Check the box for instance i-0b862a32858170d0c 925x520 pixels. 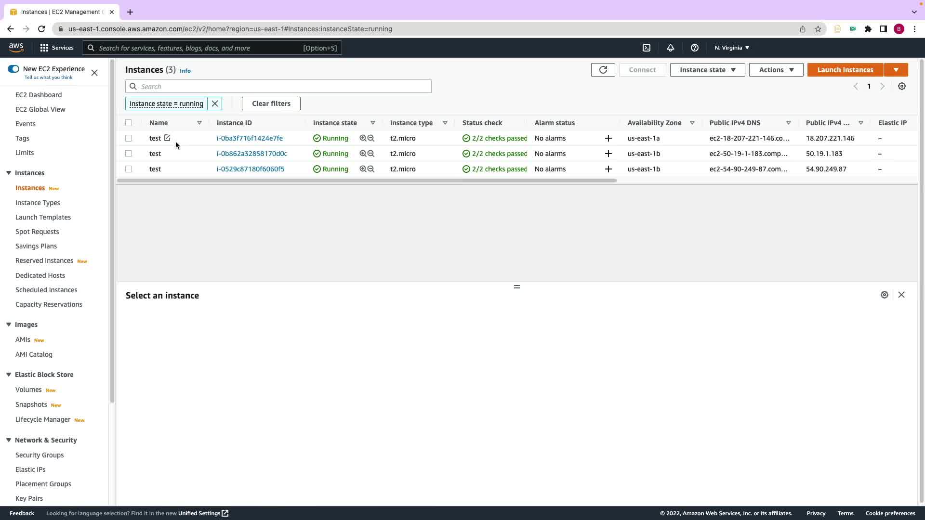[x=129, y=154]
